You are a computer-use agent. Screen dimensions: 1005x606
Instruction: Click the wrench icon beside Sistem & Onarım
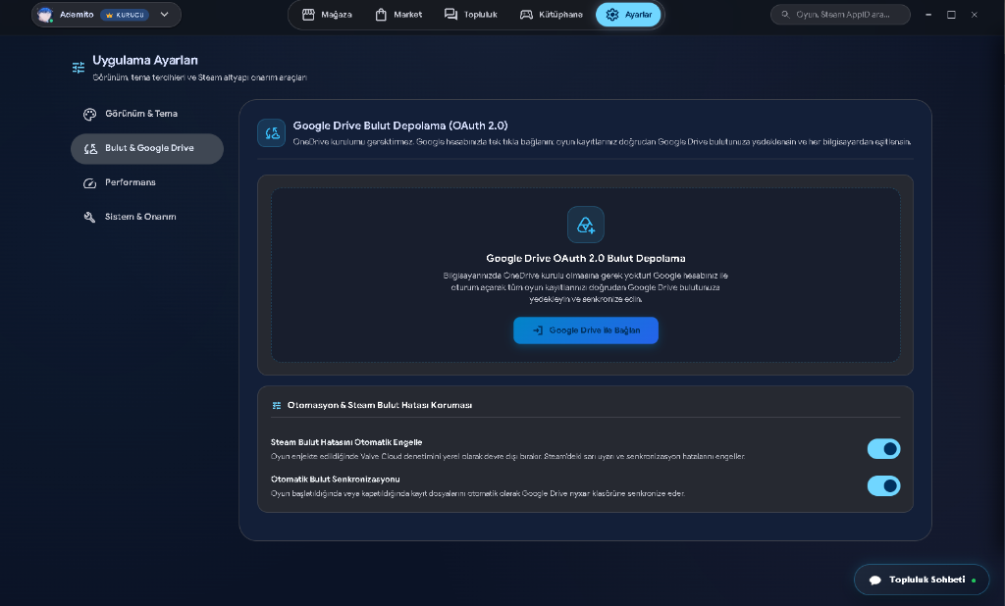tap(89, 217)
